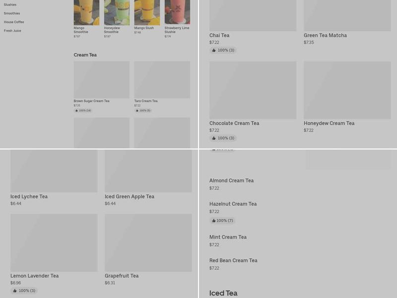The width and height of the screenshot is (397, 298).
Task: Click thumbs-up rating under Brown Sugar Cream Tea
Action: tap(83, 110)
